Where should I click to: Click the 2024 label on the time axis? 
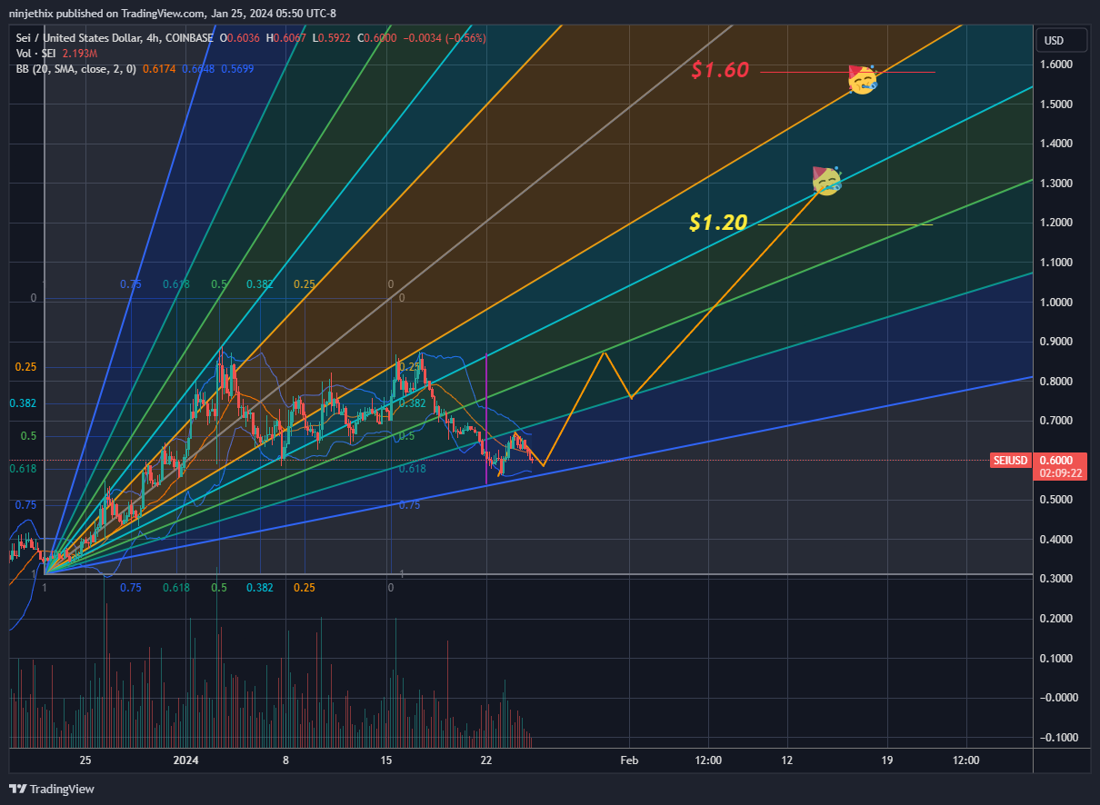pos(185,760)
